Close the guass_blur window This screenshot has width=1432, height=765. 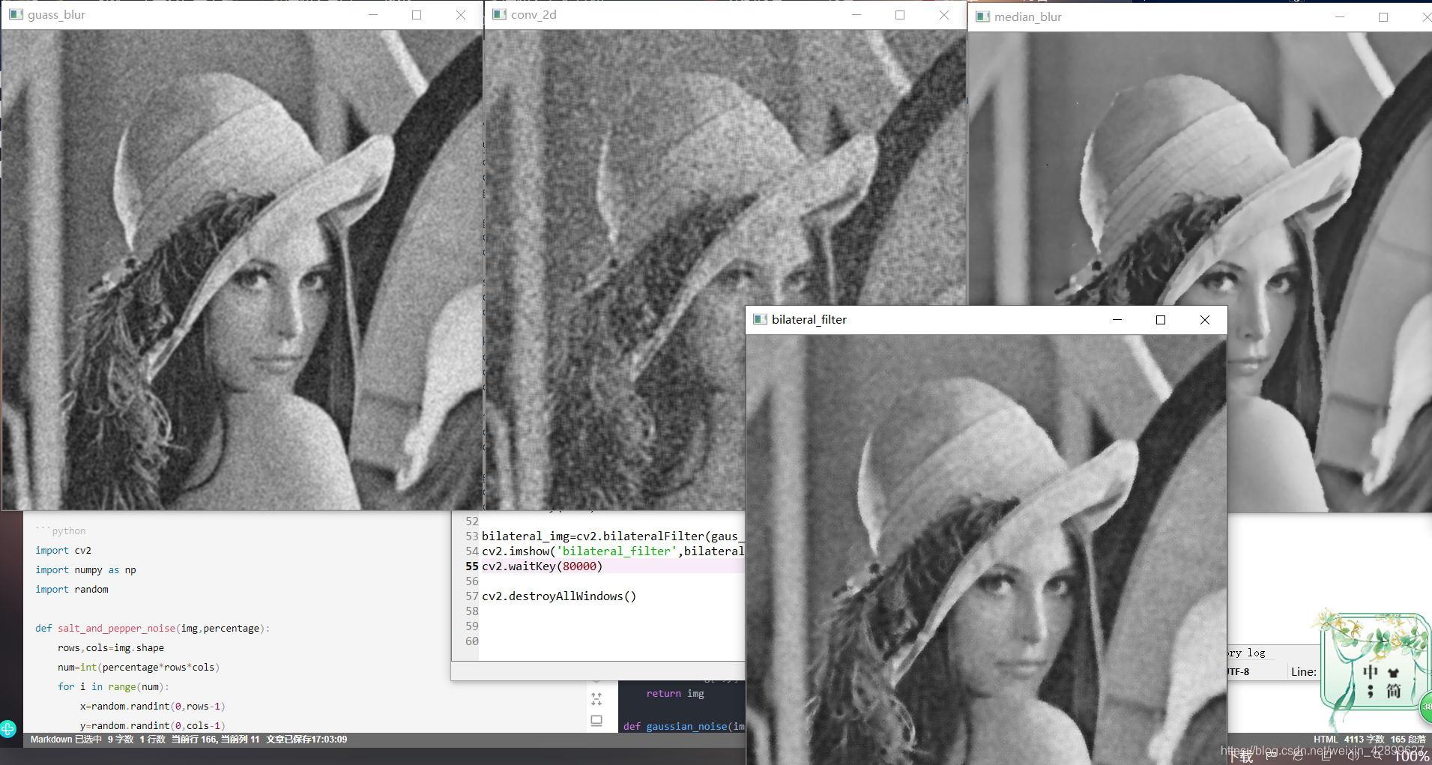[x=461, y=14]
